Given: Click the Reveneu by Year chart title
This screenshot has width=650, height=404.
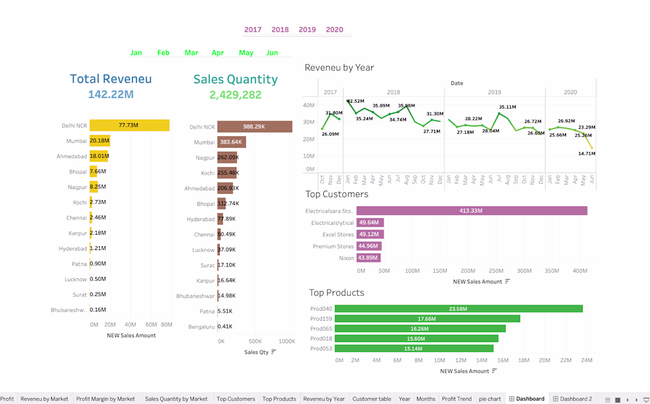Looking at the screenshot, I should 339,67.
